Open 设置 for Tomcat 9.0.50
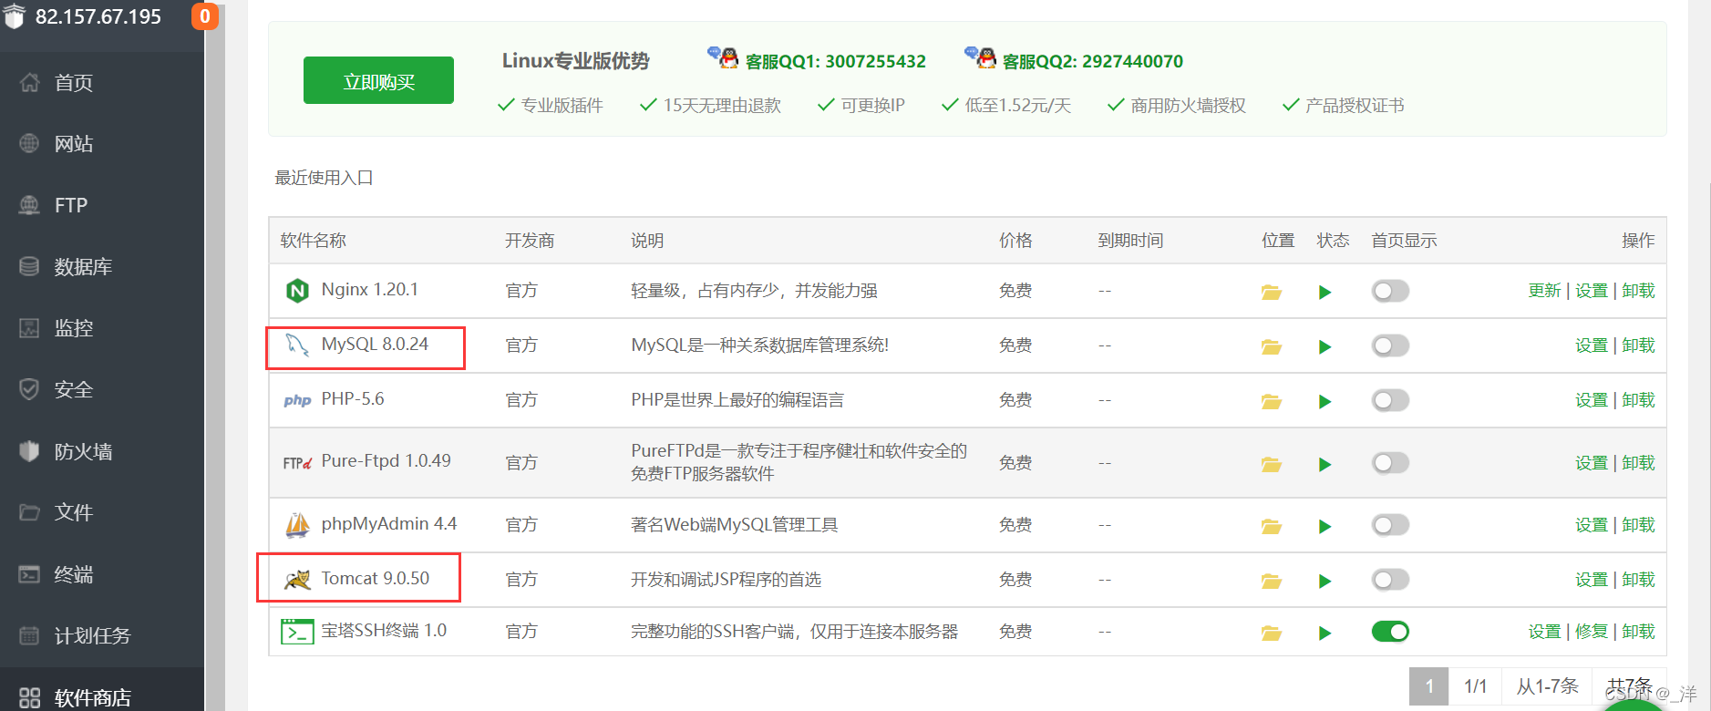Viewport: 1711px width, 711px height. coord(1592,580)
